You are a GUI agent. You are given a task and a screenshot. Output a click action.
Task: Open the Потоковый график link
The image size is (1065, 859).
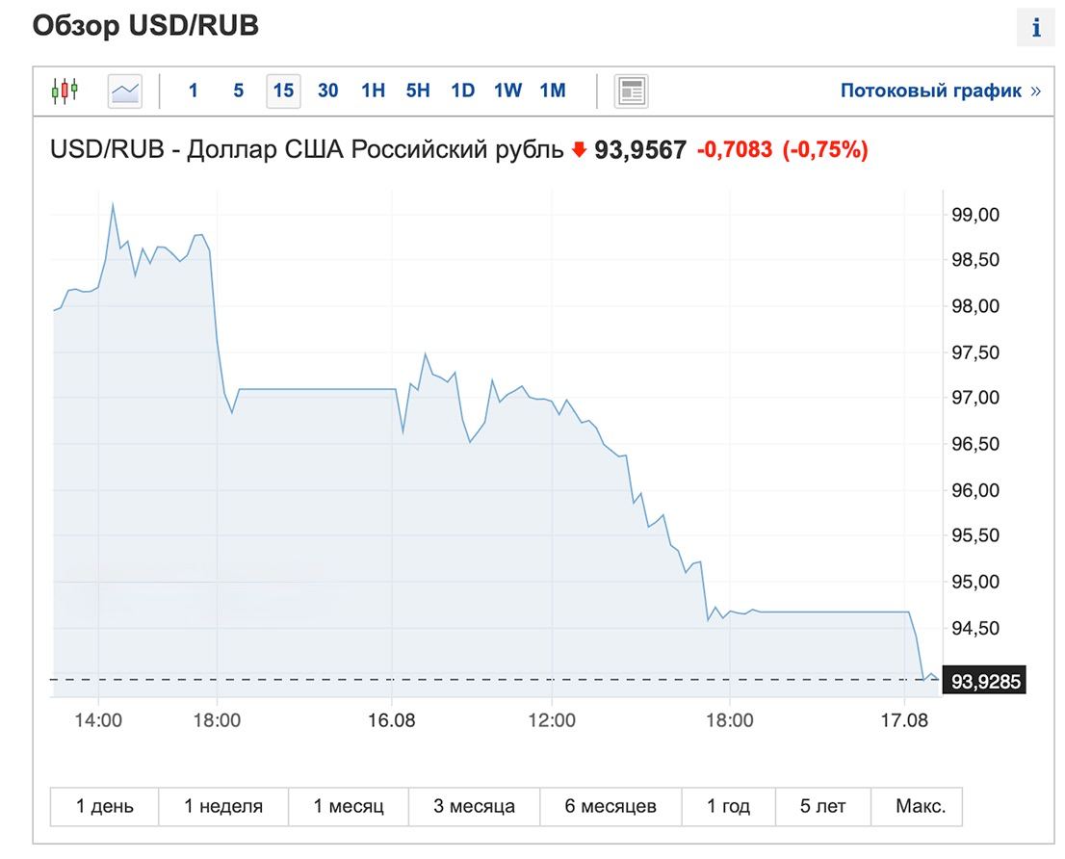[940, 91]
